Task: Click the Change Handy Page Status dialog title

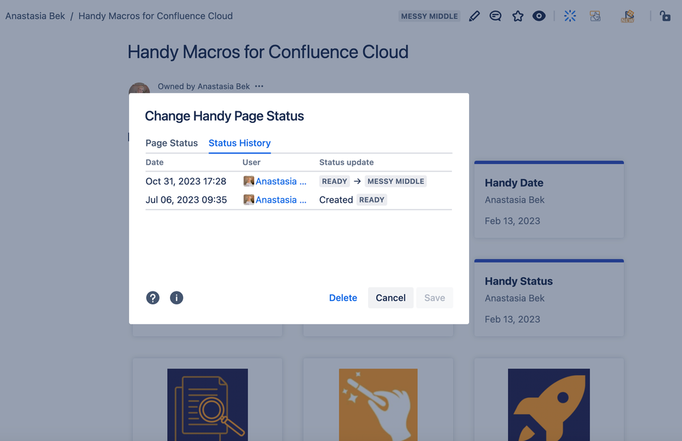Action: [225, 116]
